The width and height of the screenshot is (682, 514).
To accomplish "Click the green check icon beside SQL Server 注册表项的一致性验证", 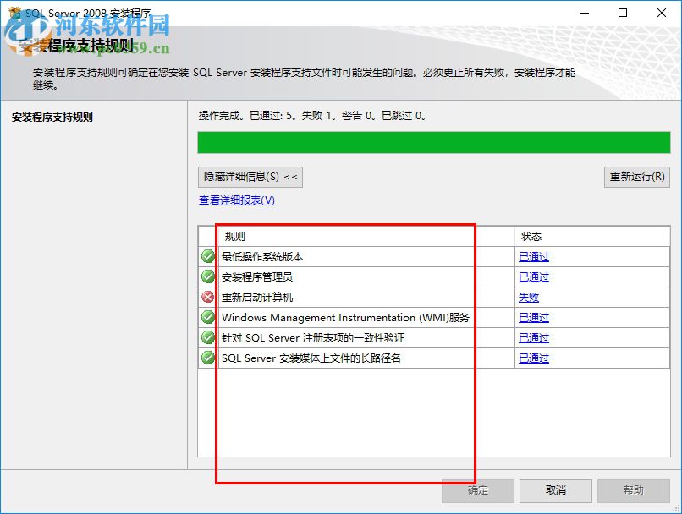I will point(207,337).
